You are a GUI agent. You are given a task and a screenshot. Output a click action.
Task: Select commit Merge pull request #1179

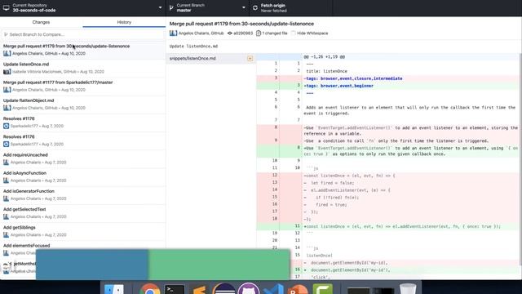click(x=82, y=50)
